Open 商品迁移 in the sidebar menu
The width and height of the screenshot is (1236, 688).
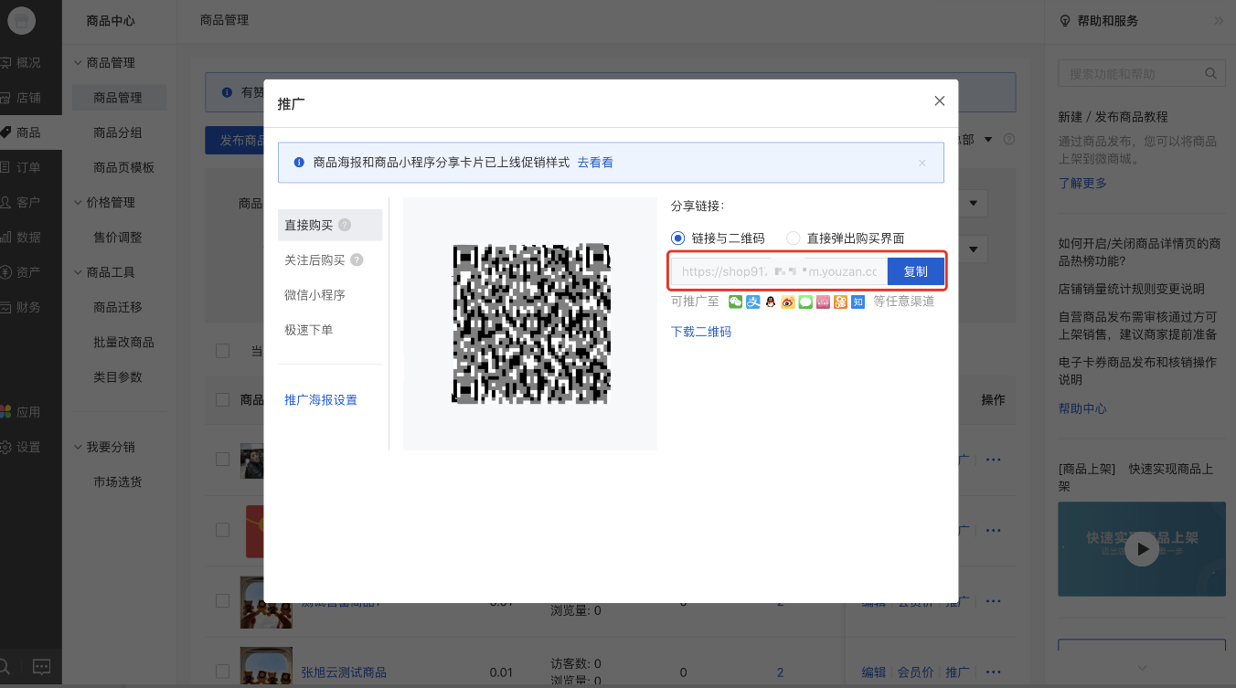118,307
